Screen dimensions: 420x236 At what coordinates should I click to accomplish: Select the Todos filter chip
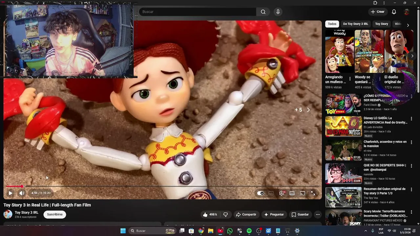[x=332, y=24]
